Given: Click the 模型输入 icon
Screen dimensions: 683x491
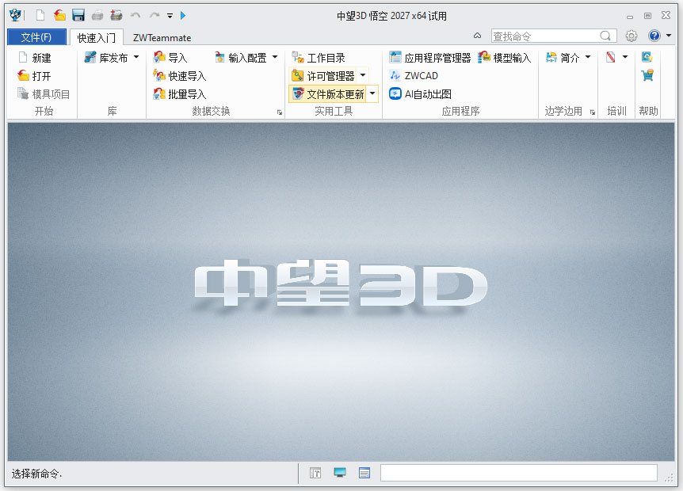Looking at the screenshot, I should click(484, 58).
